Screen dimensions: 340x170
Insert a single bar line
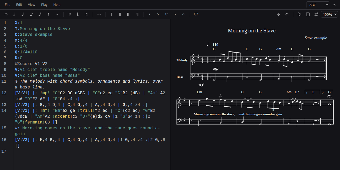click(x=112, y=14)
